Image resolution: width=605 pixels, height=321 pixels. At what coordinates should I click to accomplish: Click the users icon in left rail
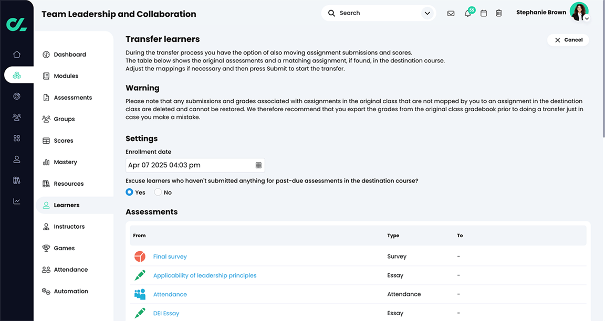point(17,117)
